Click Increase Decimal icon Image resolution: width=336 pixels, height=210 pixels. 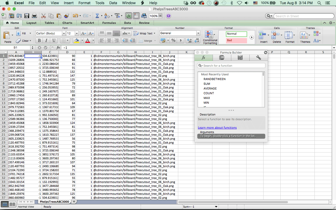point(189,40)
